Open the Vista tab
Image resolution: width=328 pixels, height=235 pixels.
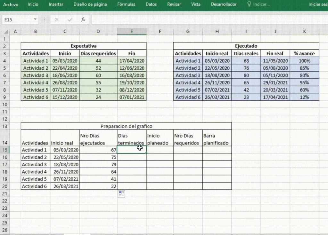[x=196, y=4]
